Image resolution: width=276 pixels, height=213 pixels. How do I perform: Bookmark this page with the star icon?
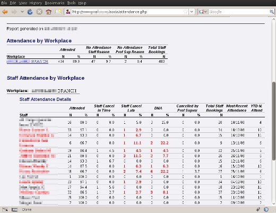tap(185, 12)
